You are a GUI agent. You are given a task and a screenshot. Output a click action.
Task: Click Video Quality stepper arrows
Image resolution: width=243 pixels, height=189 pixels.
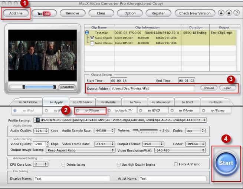[x=47, y=144]
